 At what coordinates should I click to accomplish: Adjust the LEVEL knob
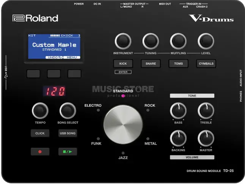click(x=206, y=41)
